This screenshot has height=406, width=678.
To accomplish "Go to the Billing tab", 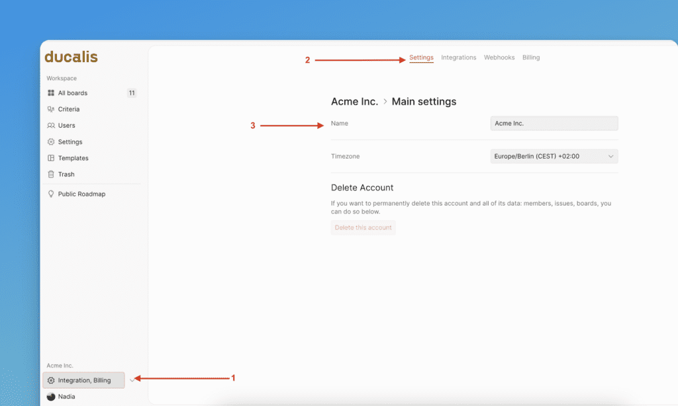I will point(530,58).
